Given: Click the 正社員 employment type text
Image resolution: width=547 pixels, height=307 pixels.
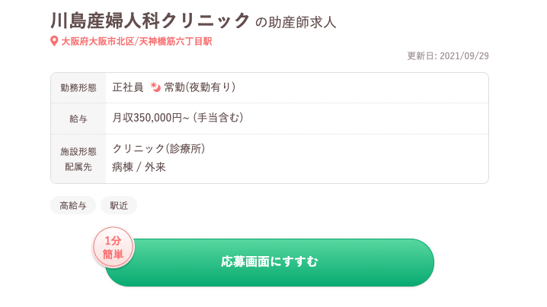Looking at the screenshot, I should click(x=128, y=87).
